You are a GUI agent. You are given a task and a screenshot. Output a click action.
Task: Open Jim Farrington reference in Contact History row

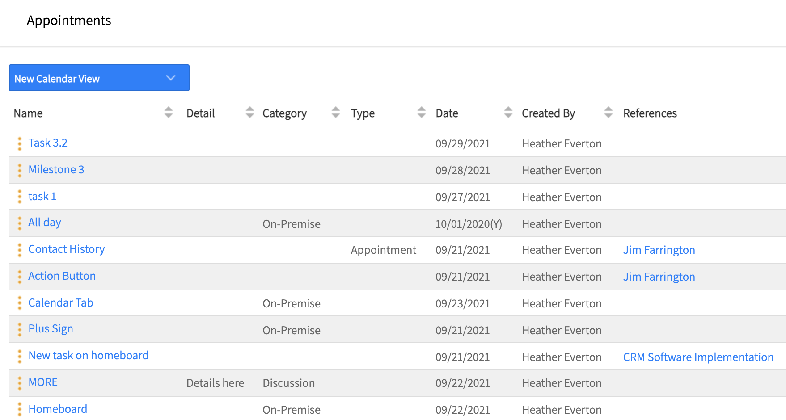pyautogui.click(x=659, y=250)
